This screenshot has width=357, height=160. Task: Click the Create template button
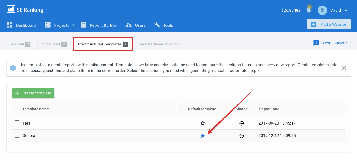(33, 93)
